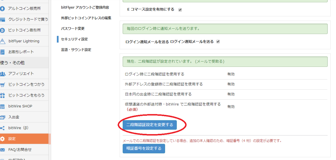Toggle the Eコマース設定を有効にする checkbox

180,9
